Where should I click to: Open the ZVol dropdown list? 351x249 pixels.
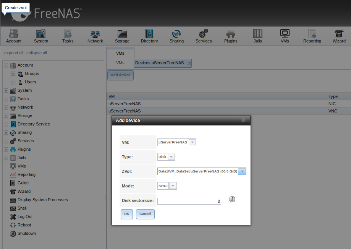click(x=242, y=171)
